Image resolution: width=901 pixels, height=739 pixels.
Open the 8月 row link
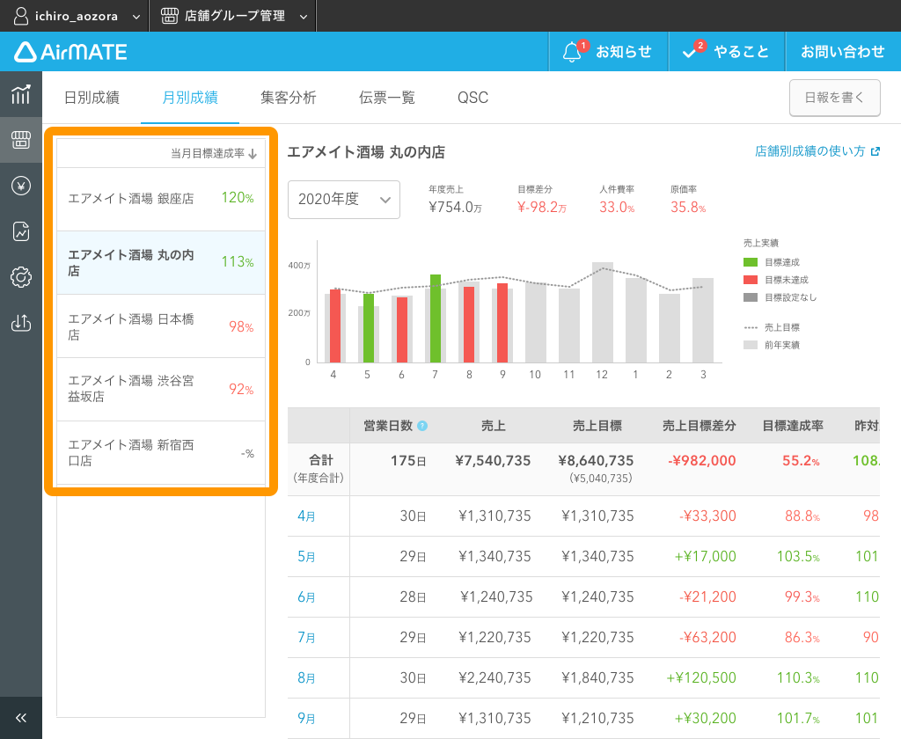306,678
